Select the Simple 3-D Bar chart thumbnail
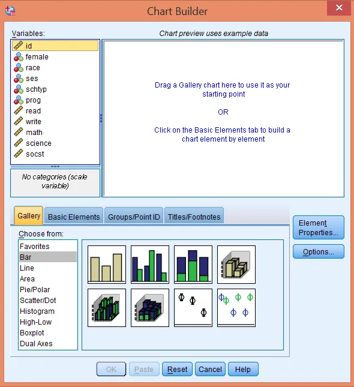The height and width of the screenshot is (387, 354). pyautogui.click(x=236, y=265)
